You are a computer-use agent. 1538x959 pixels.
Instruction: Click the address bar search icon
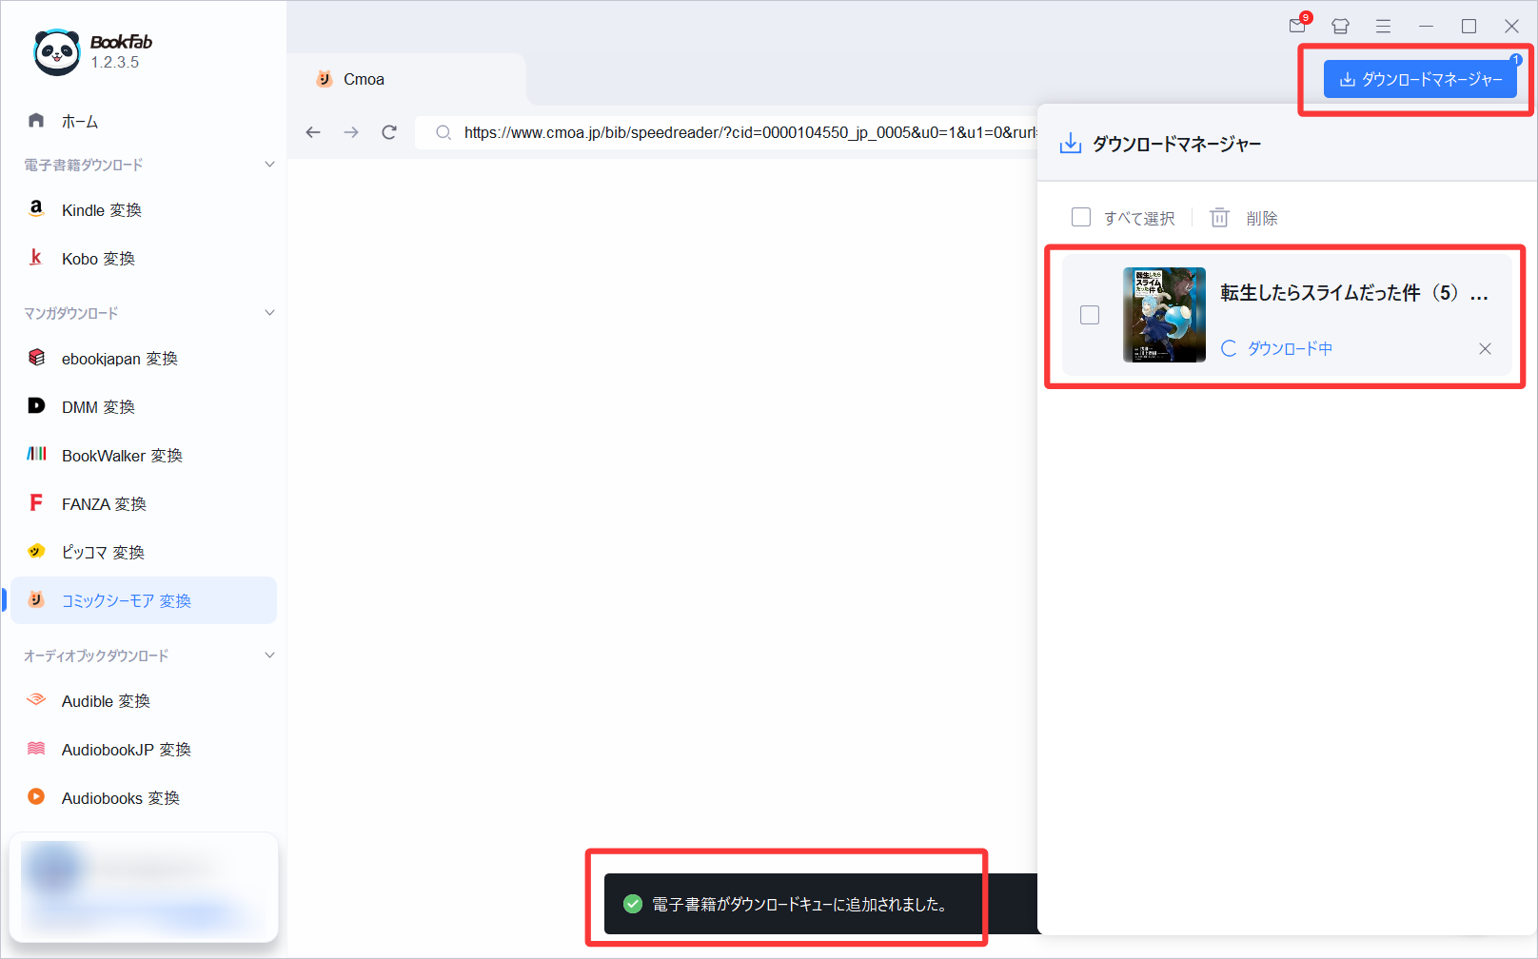[444, 132]
